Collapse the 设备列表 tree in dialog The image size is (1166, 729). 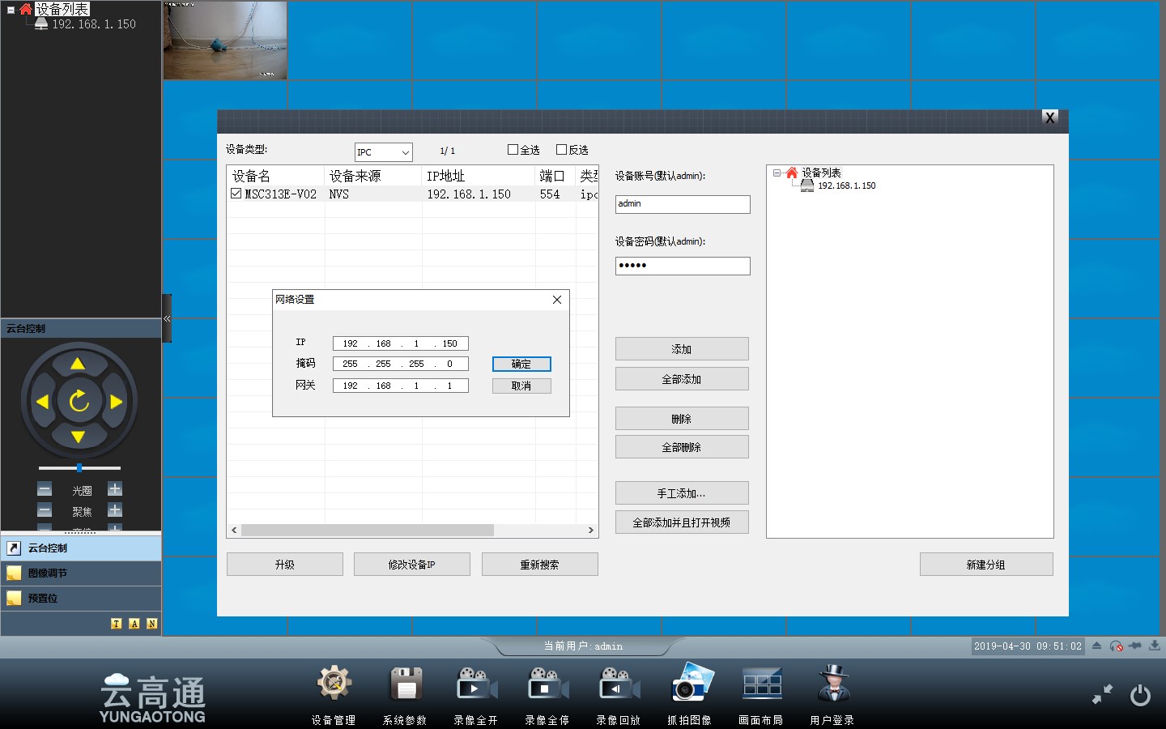coord(777,173)
